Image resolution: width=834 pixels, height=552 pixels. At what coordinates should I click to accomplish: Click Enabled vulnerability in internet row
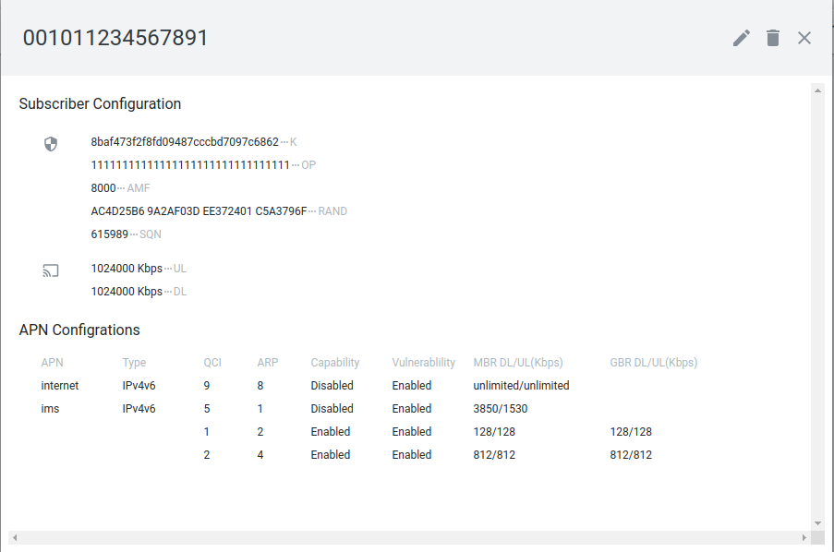412,386
